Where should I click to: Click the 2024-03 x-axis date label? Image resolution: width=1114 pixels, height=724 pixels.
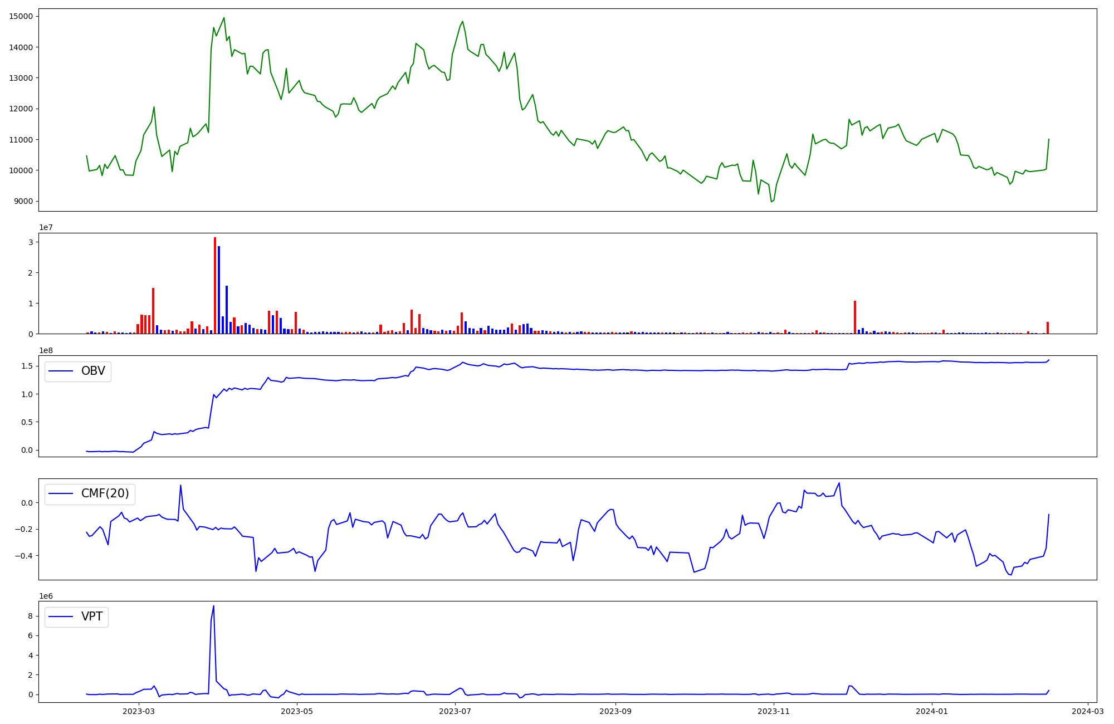pos(1087,711)
